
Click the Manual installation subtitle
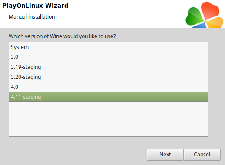tap(32, 17)
